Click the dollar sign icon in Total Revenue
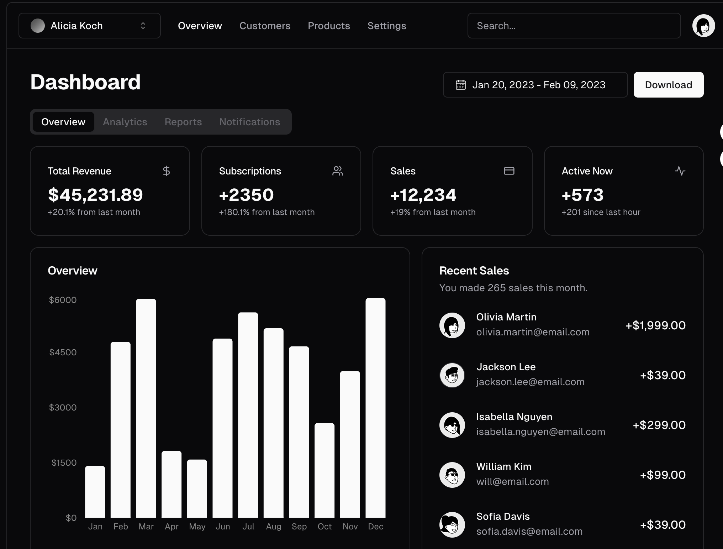The width and height of the screenshot is (723, 549). coord(166,171)
